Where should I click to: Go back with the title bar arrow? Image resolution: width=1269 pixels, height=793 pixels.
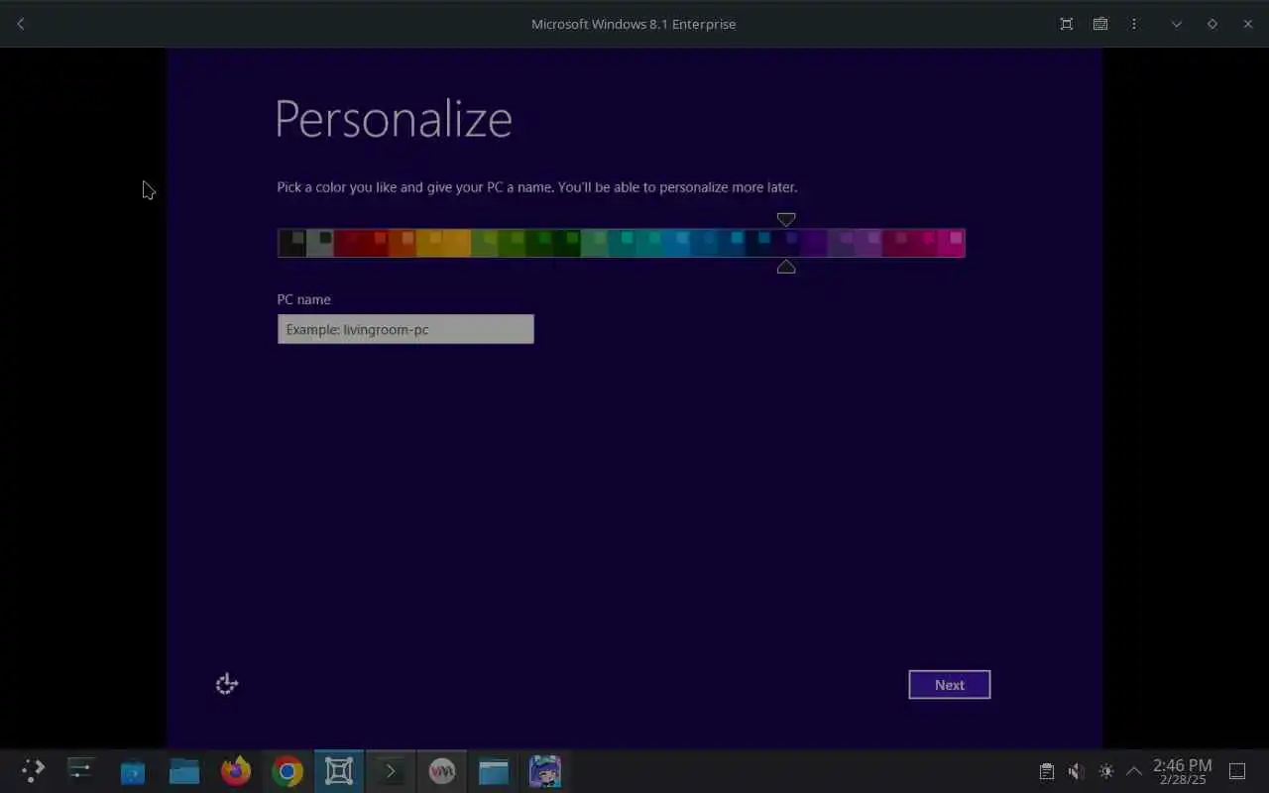point(21,24)
